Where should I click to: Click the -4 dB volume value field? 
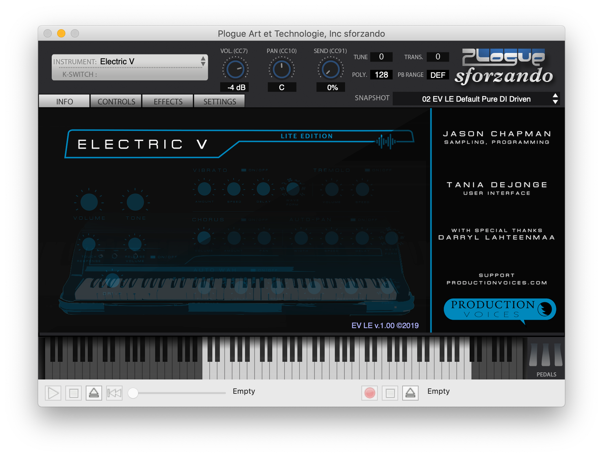234,87
